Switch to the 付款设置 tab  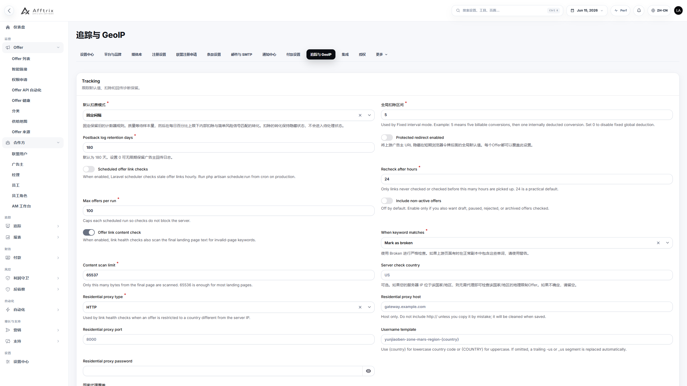click(293, 54)
